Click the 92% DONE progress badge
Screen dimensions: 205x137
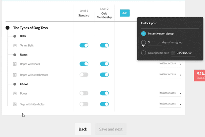click(199, 76)
